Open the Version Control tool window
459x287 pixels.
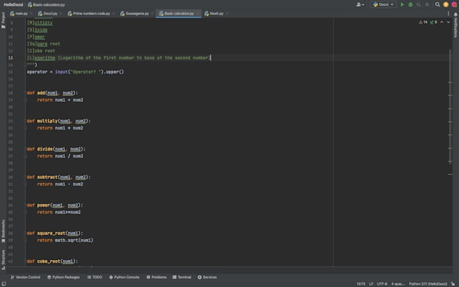(26, 277)
